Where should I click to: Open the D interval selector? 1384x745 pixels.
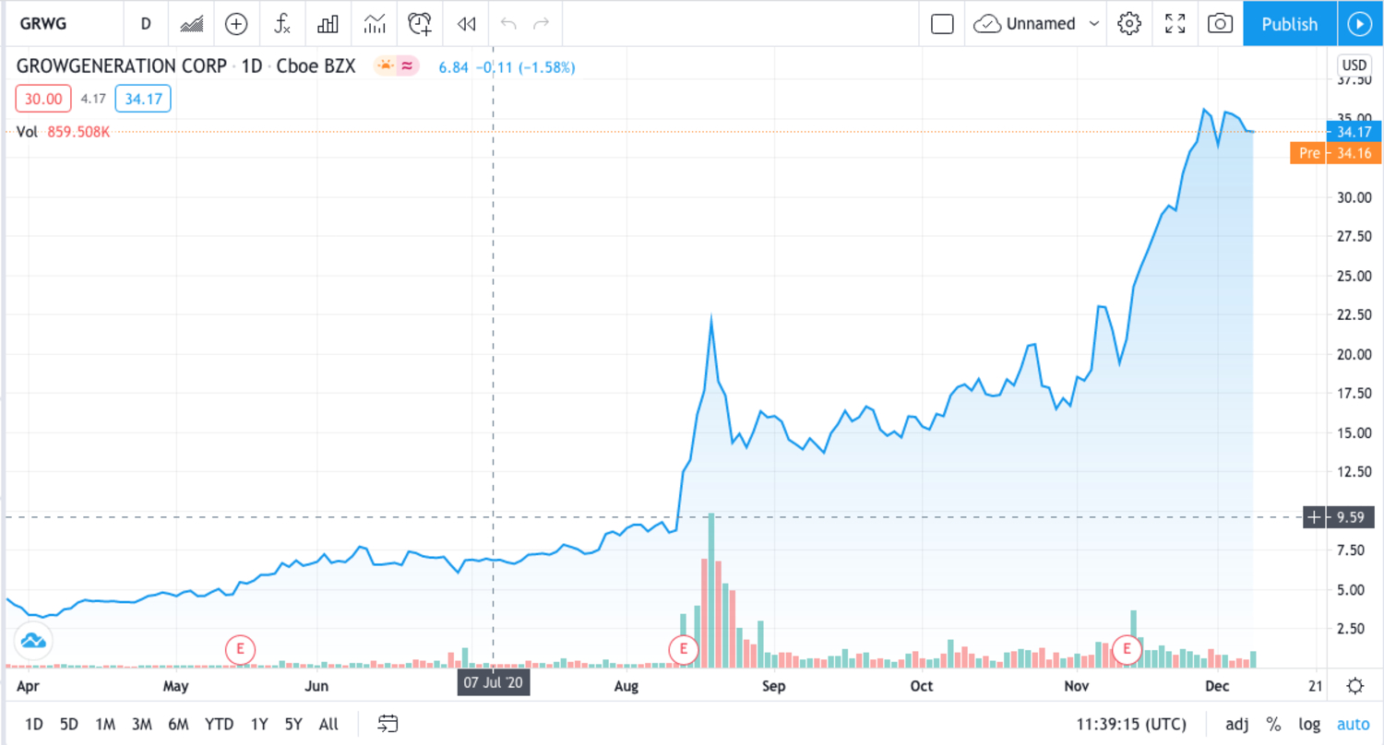[x=146, y=24]
